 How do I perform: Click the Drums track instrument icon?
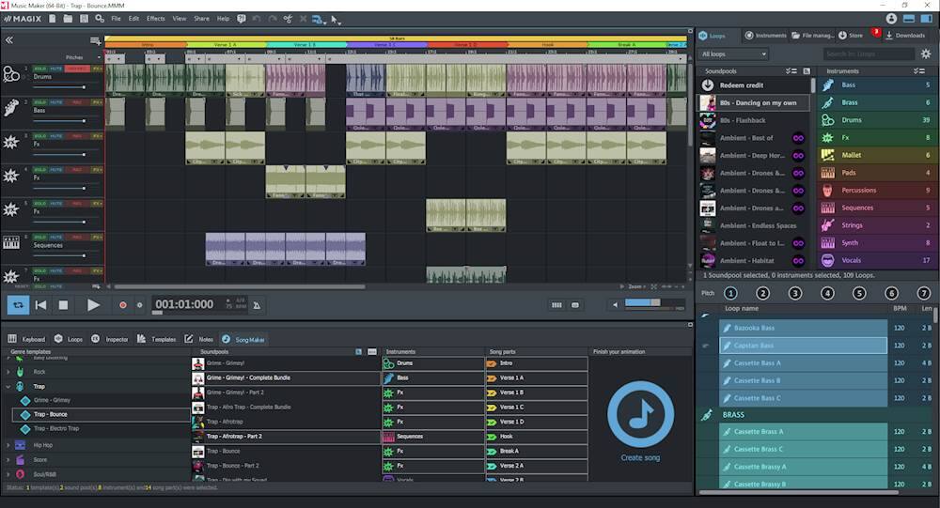click(x=11, y=76)
